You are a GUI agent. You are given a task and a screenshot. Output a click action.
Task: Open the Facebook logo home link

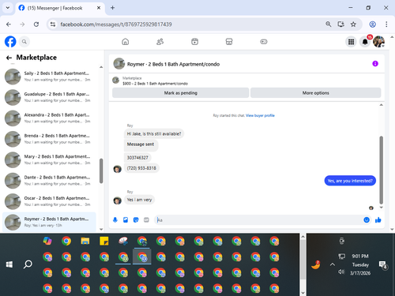click(10, 42)
